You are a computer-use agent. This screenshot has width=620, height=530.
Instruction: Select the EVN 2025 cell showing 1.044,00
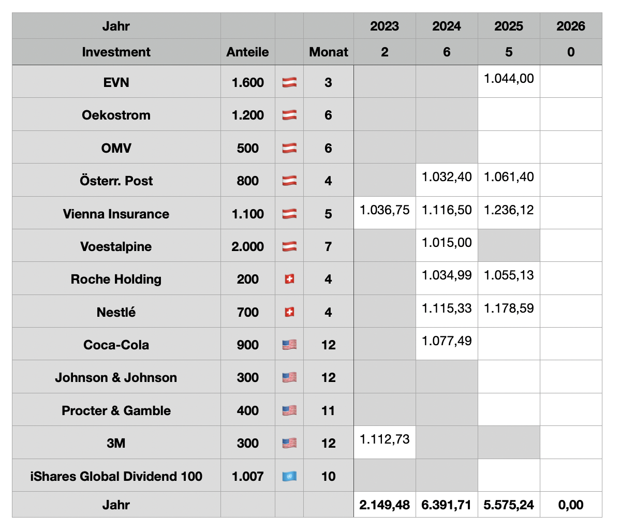click(509, 81)
